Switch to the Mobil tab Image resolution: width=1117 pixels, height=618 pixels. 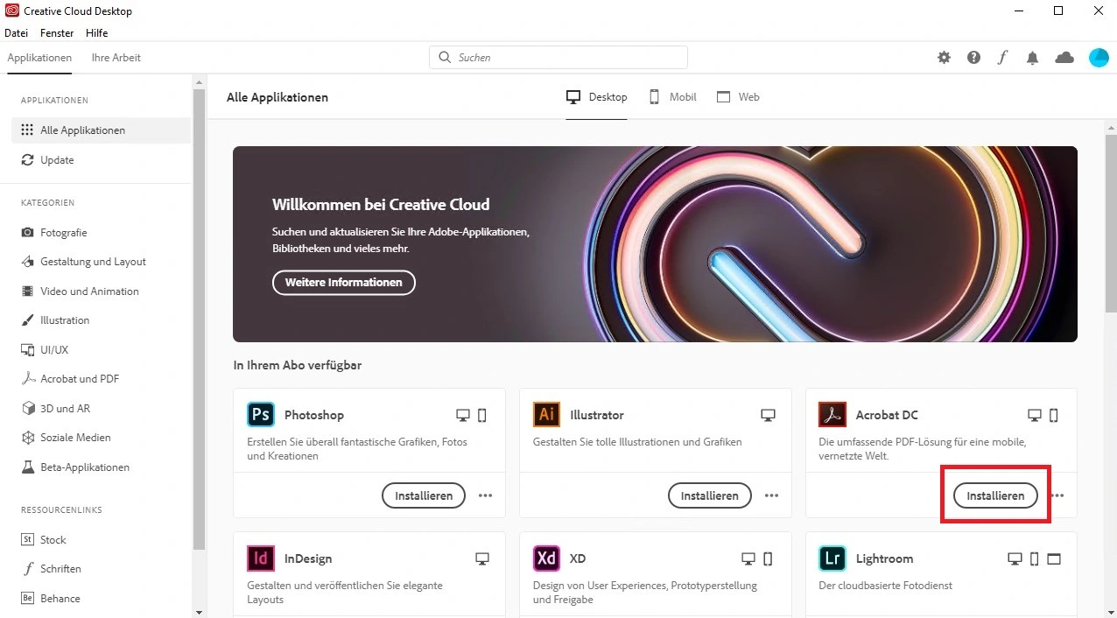[x=672, y=97]
